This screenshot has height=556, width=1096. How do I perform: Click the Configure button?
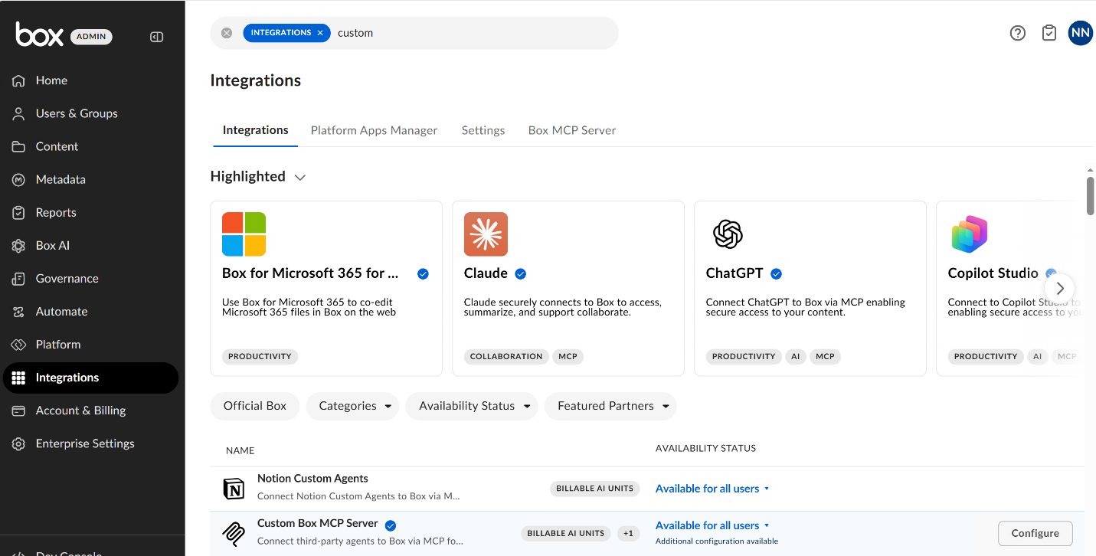1035,533
